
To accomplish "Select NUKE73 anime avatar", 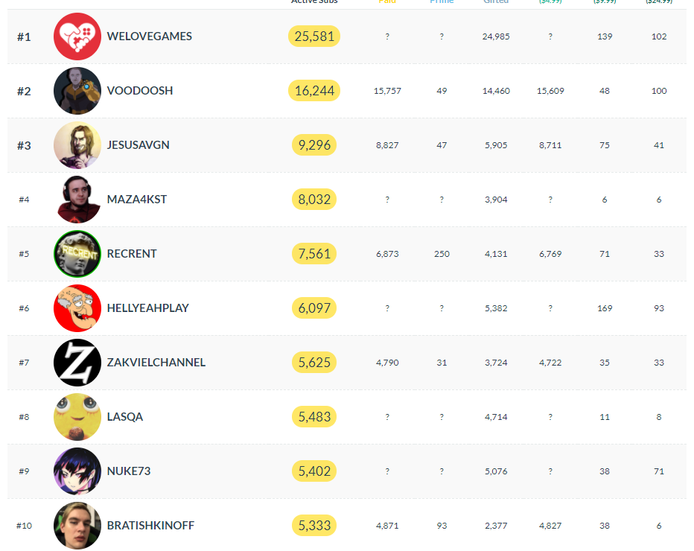I will coord(77,471).
